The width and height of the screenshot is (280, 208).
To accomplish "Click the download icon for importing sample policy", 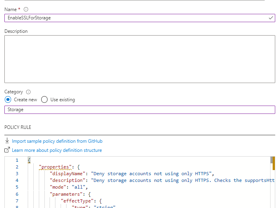I will pyautogui.click(x=7, y=141).
